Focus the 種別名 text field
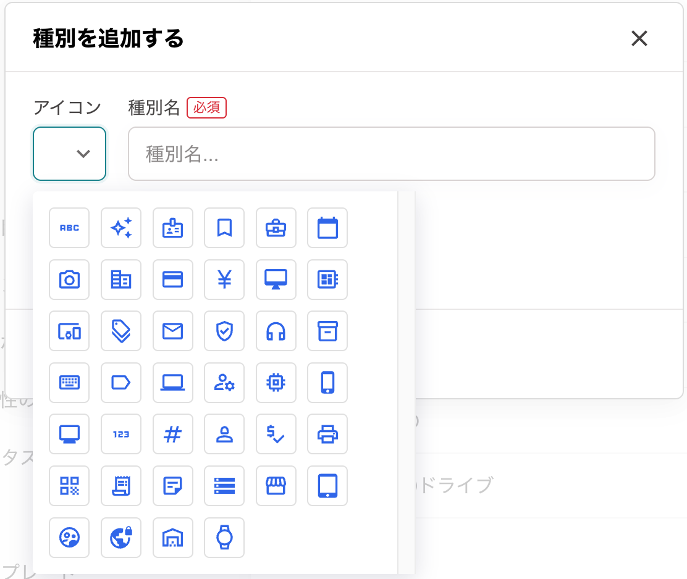Screen dimensions: 687x579 click(x=391, y=154)
